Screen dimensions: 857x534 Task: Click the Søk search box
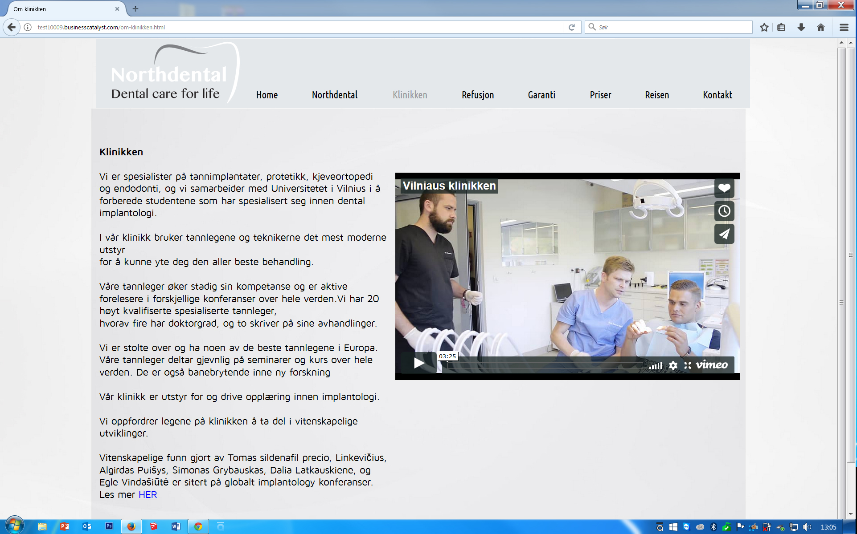click(x=668, y=27)
